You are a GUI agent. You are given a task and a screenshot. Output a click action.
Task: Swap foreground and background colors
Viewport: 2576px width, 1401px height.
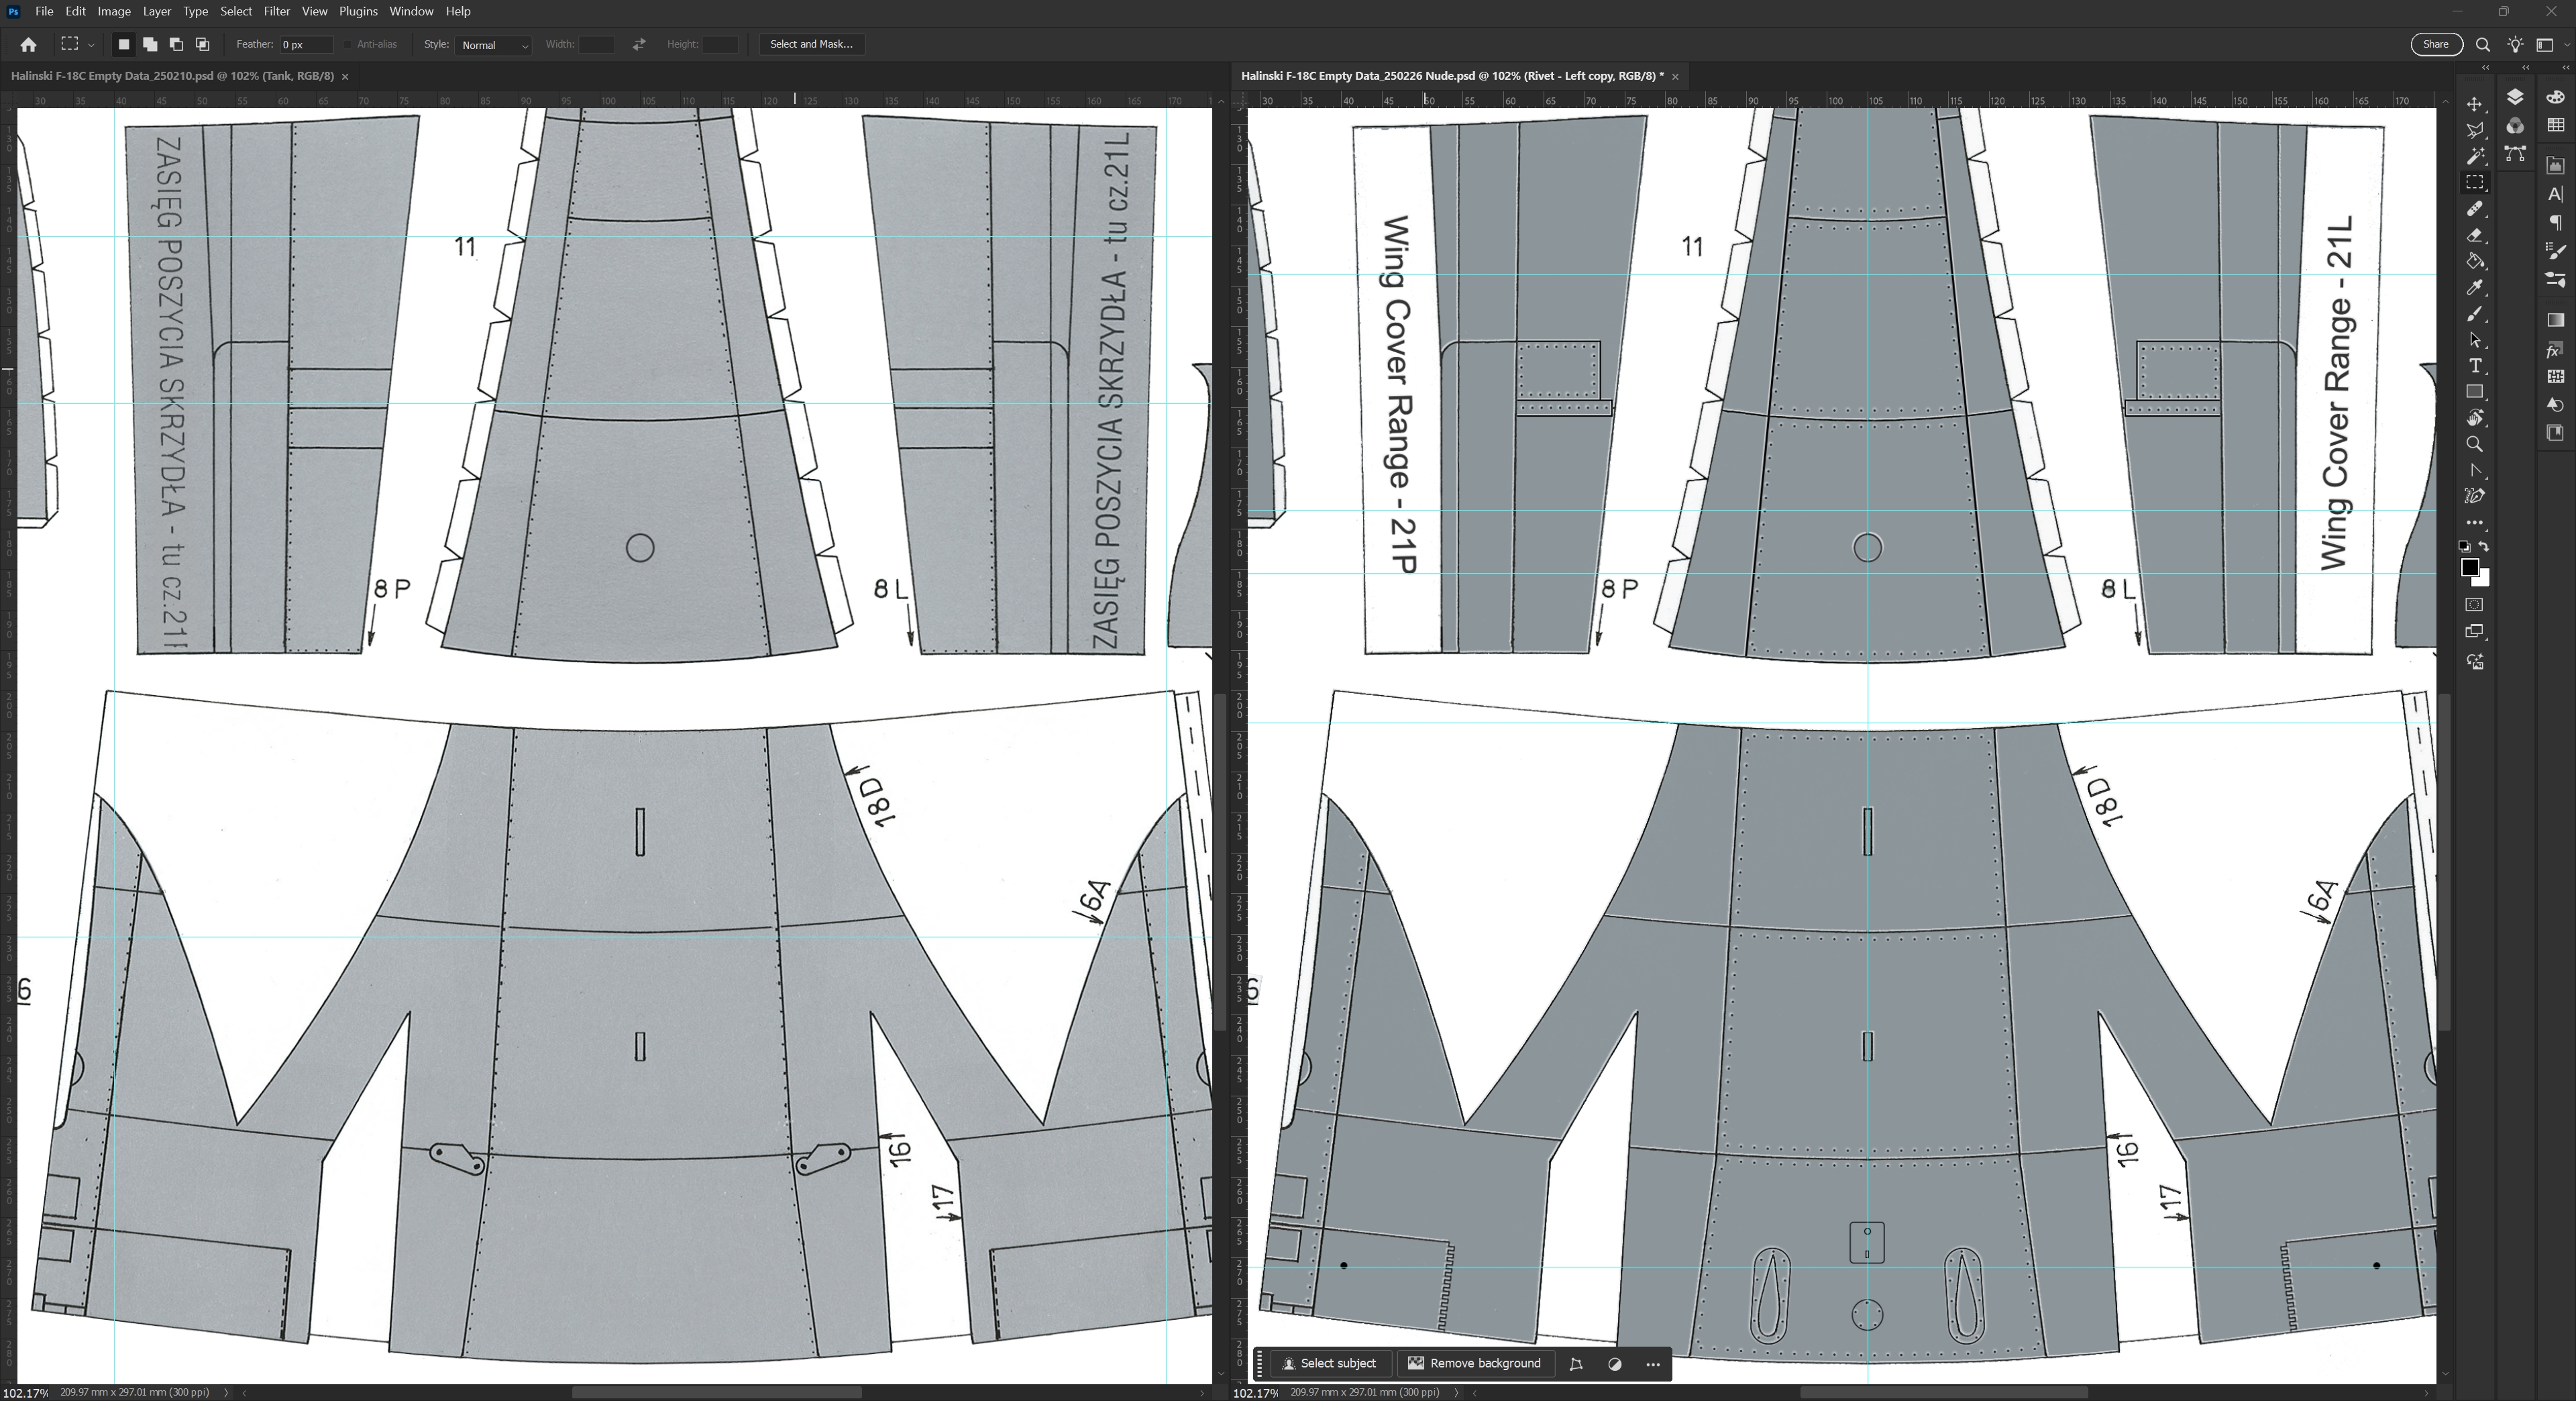tap(2484, 546)
